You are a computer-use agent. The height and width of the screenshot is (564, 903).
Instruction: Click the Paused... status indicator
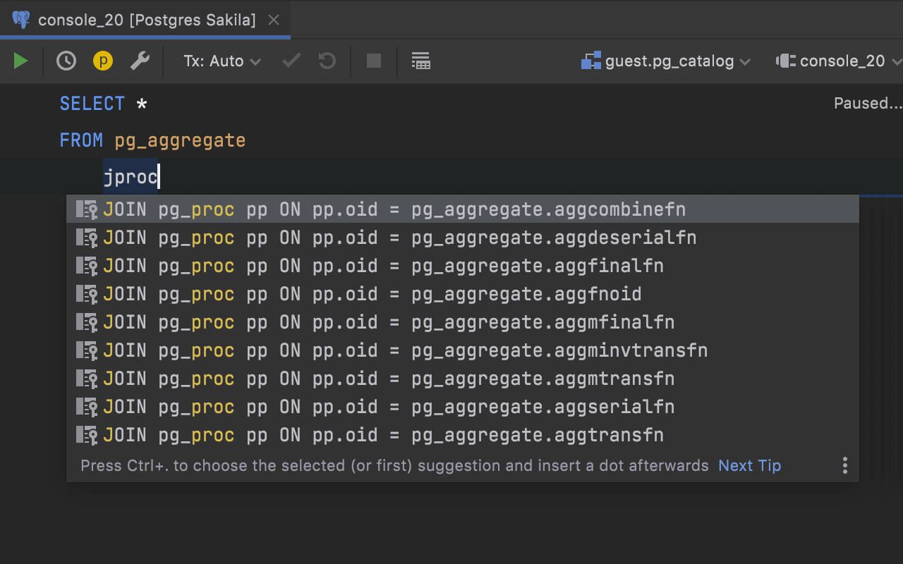click(867, 104)
